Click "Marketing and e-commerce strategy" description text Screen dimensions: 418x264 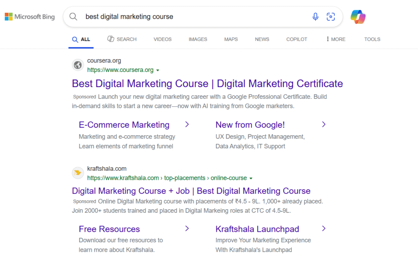coord(127,136)
